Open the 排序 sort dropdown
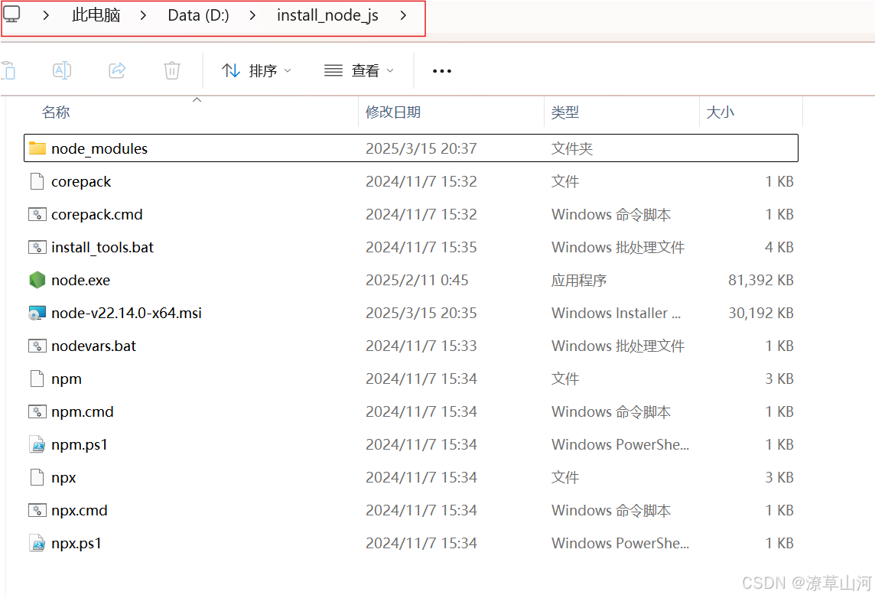875x598 pixels. click(x=257, y=71)
